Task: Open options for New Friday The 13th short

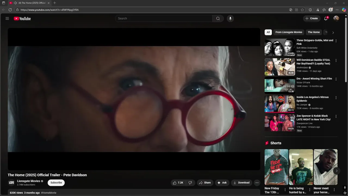Action: pyautogui.click(x=285, y=190)
